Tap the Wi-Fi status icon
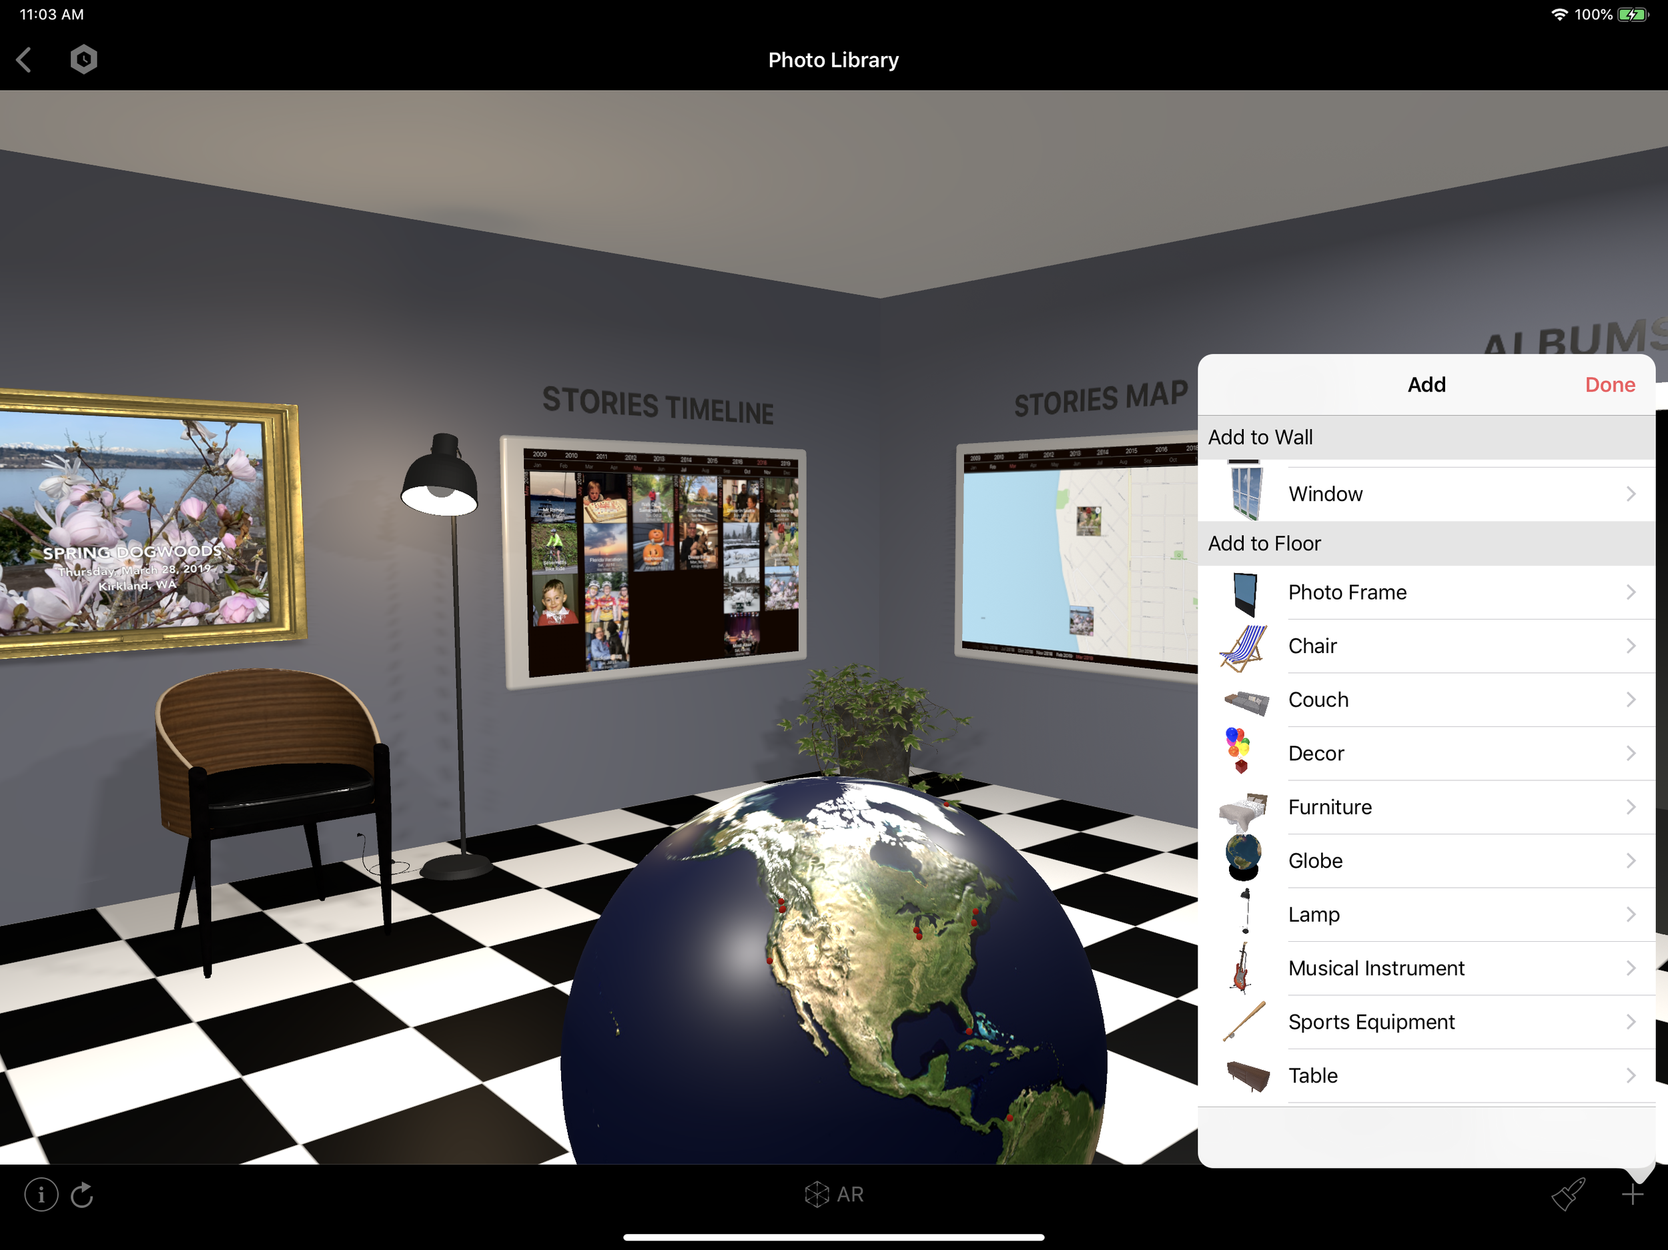Viewport: 1668px width, 1250px height. pyautogui.click(x=1559, y=14)
